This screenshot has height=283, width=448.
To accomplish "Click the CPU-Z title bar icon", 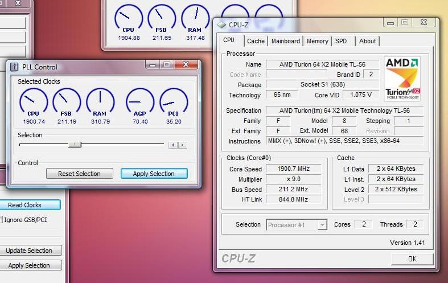I will [221, 25].
